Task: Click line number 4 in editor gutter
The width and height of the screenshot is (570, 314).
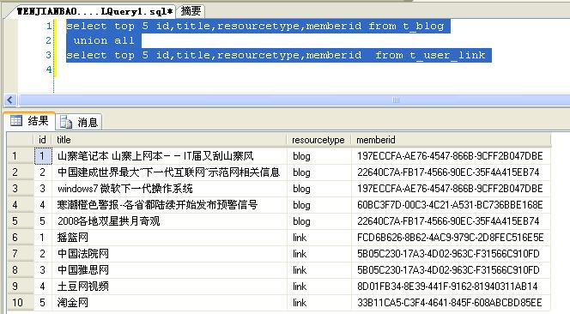Action: (x=49, y=69)
